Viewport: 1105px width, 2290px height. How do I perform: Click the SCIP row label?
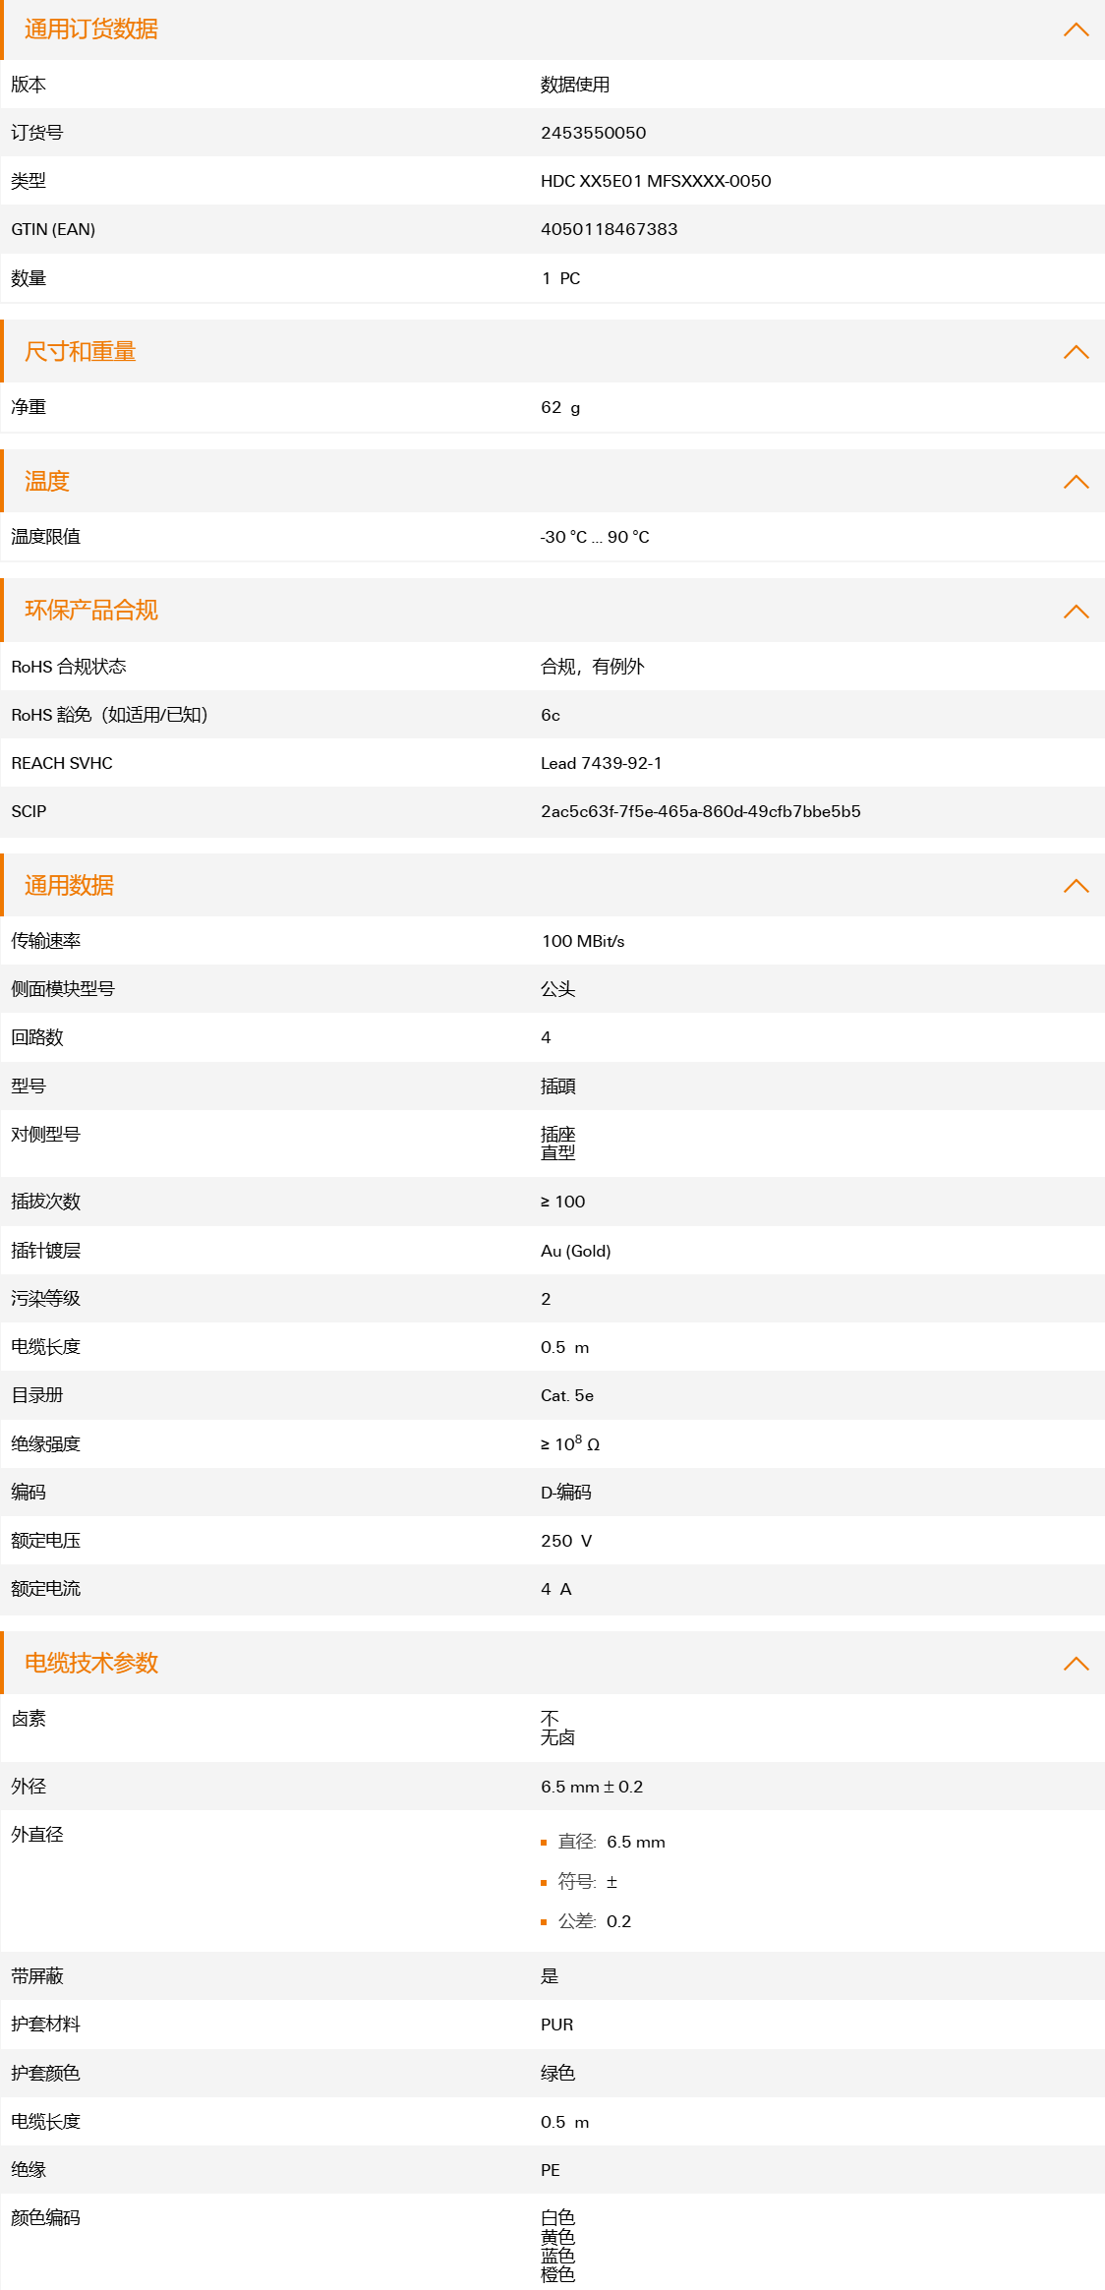29,811
